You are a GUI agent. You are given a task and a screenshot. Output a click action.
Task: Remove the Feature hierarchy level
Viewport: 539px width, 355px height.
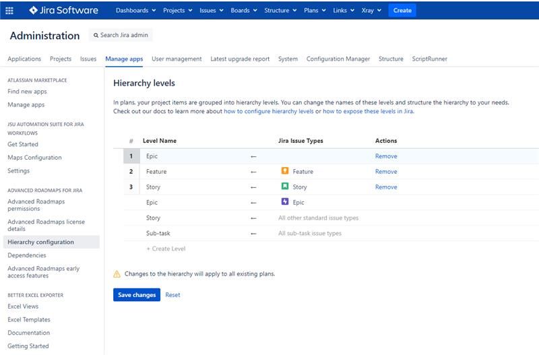pos(386,171)
